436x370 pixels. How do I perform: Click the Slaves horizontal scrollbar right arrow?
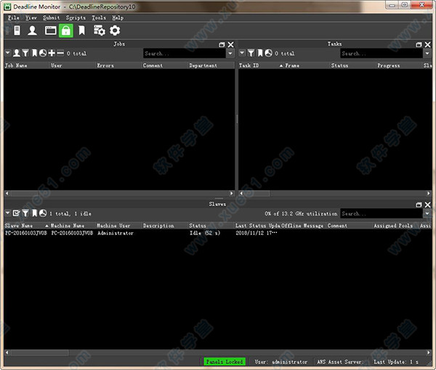(x=429, y=353)
